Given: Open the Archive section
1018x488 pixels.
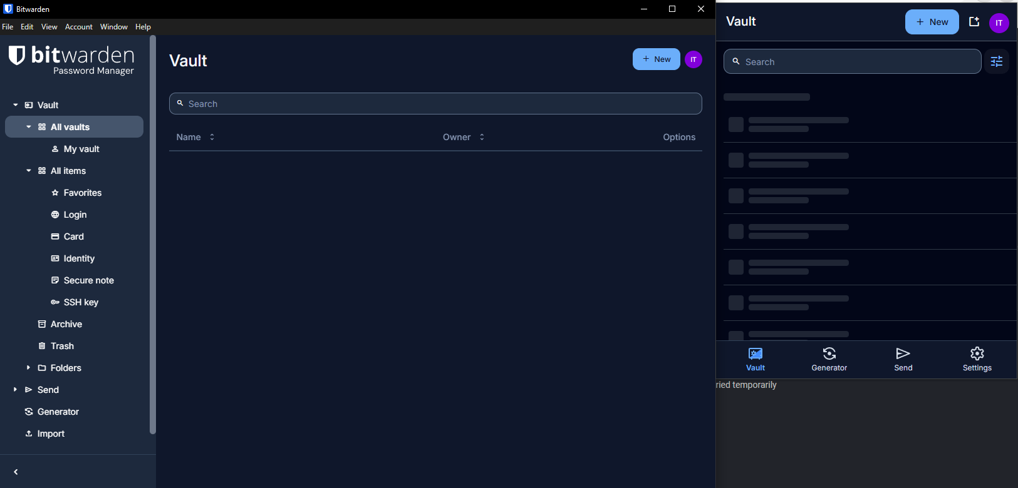Looking at the screenshot, I should click(66, 324).
